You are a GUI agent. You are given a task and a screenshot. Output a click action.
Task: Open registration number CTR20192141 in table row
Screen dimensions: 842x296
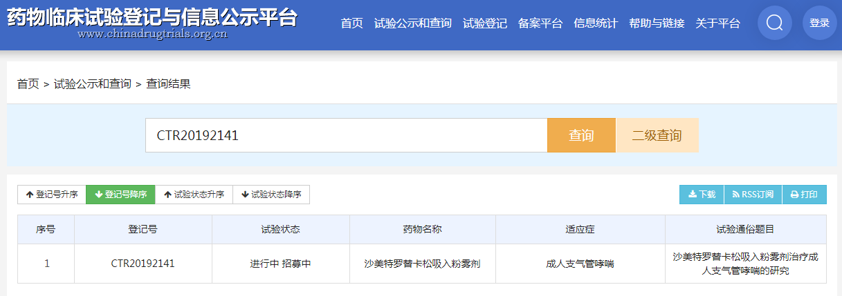(143, 264)
